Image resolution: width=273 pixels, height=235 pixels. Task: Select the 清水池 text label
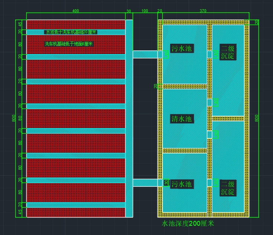pos(182,119)
